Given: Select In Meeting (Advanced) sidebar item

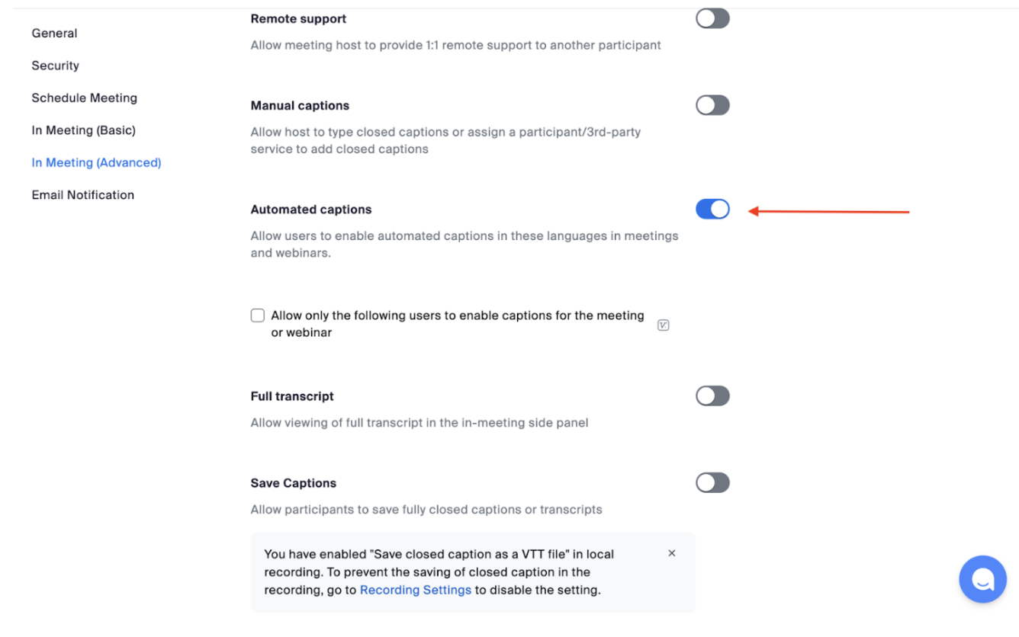Looking at the screenshot, I should [x=96, y=162].
